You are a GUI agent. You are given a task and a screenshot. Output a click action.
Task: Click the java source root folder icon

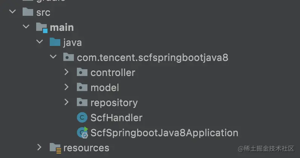point(55,42)
